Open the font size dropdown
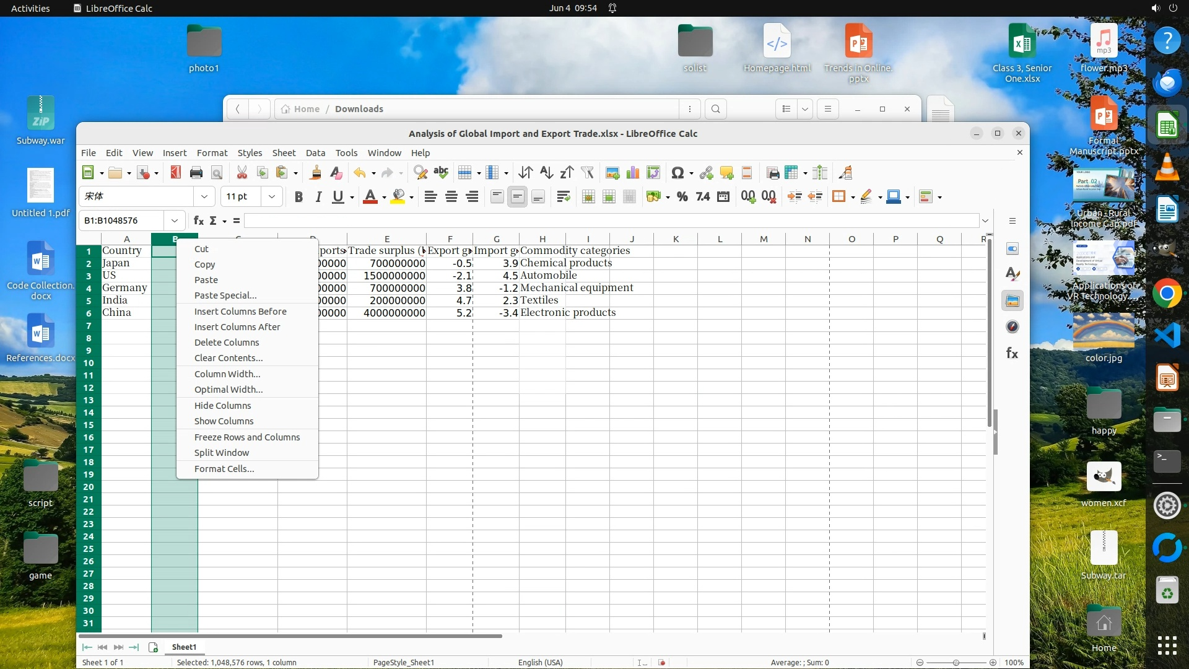The height and width of the screenshot is (669, 1189). (x=271, y=197)
